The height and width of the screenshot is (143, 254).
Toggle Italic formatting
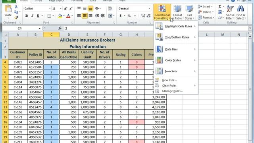(32, 16)
